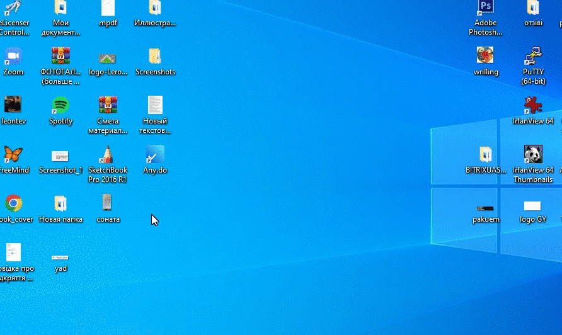Image resolution: width=562 pixels, height=335 pixels.
Task: Click the yad image file
Action: [x=60, y=258]
